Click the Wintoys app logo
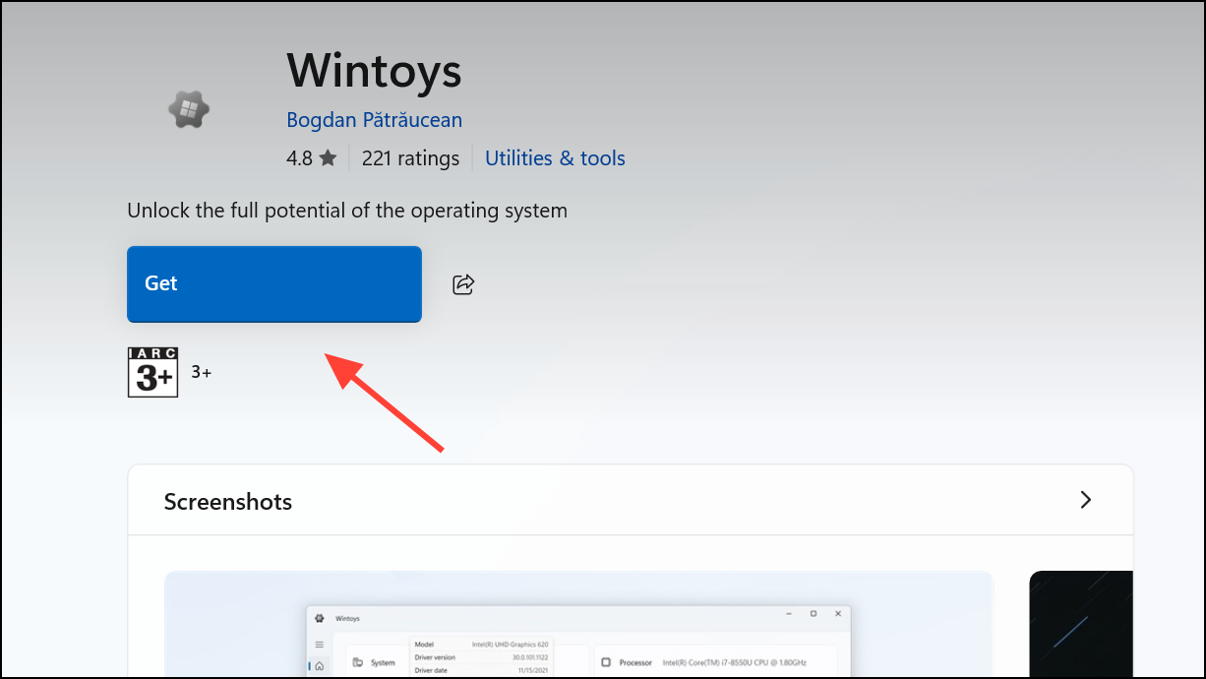This screenshot has height=679, width=1206. (x=188, y=108)
